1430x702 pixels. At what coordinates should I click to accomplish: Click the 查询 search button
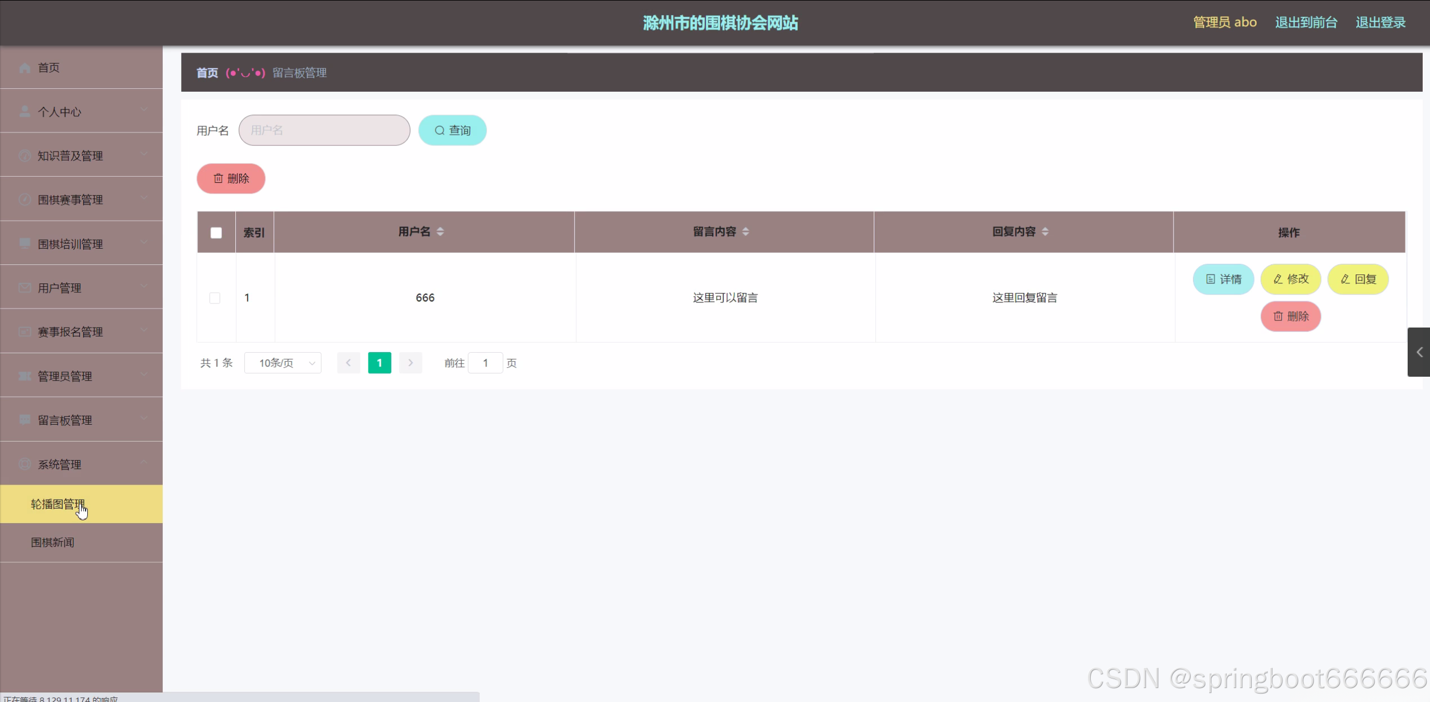tap(452, 130)
